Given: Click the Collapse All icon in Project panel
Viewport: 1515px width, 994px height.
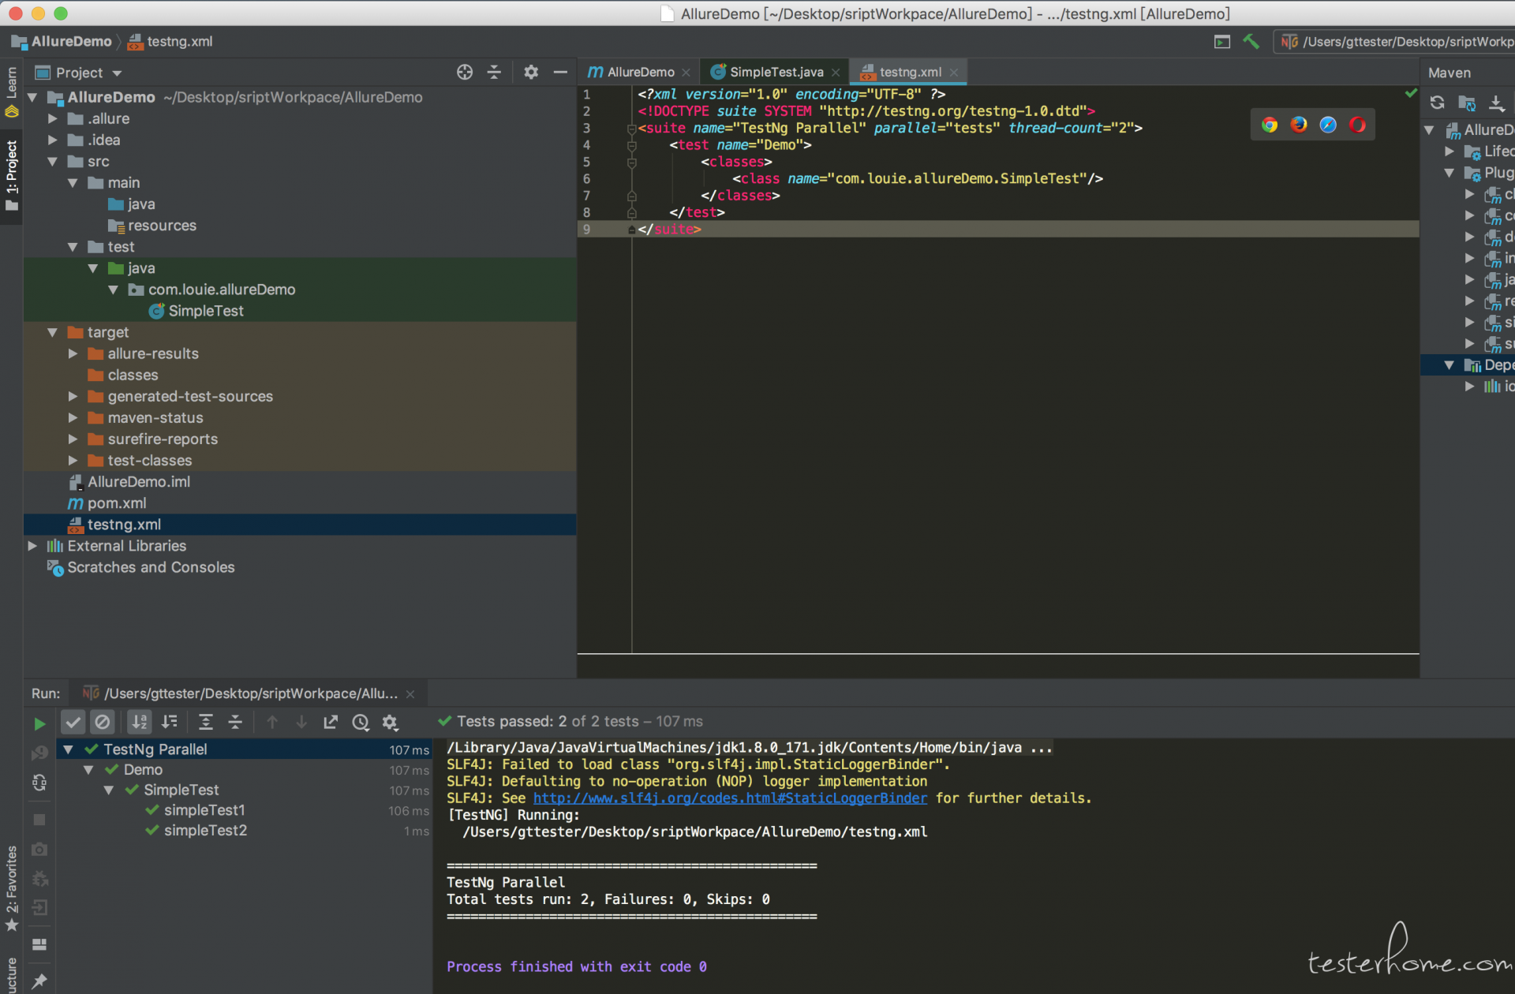Looking at the screenshot, I should (x=494, y=73).
